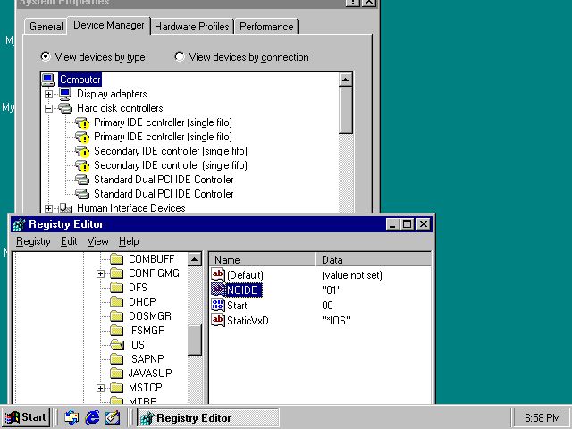Click the DOSMGR folder icon

tap(117, 315)
